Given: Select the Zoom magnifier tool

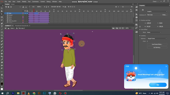Looking at the screenshot, I should click(x=2, y=78).
